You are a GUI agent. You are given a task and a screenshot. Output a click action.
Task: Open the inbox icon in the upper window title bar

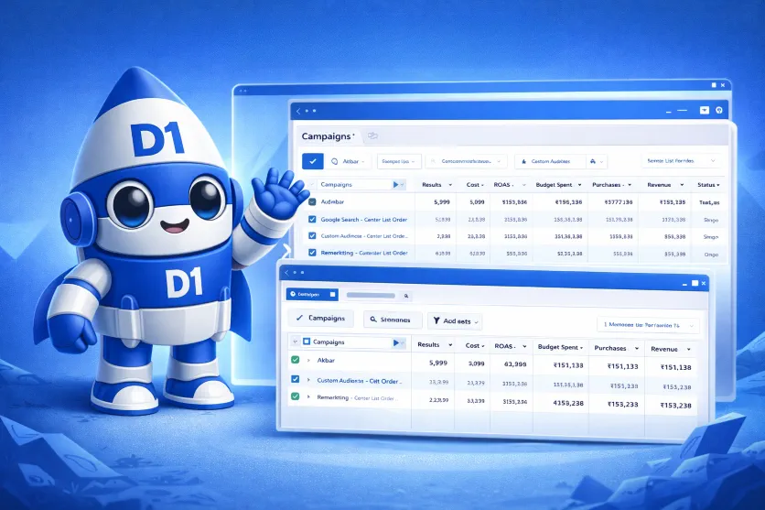point(704,110)
